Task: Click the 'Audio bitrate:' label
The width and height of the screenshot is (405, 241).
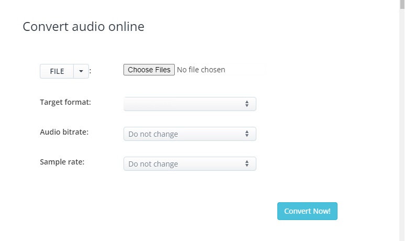Action: pos(64,132)
